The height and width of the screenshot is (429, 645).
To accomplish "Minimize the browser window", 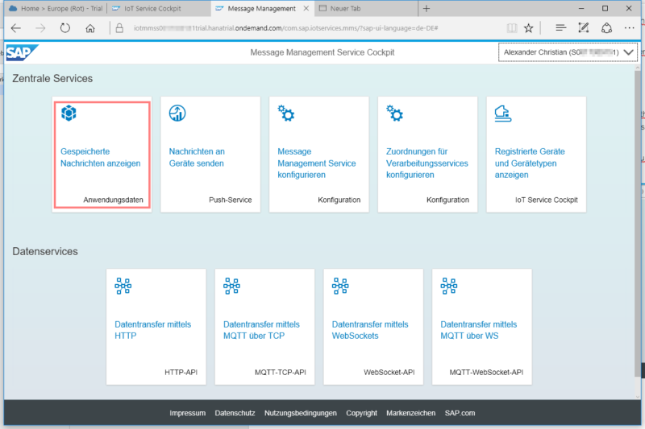I will [x=581, y=9].
